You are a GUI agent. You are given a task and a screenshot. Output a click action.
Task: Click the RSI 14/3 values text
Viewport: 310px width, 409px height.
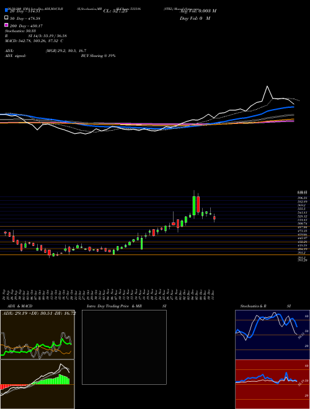point(48,36)
